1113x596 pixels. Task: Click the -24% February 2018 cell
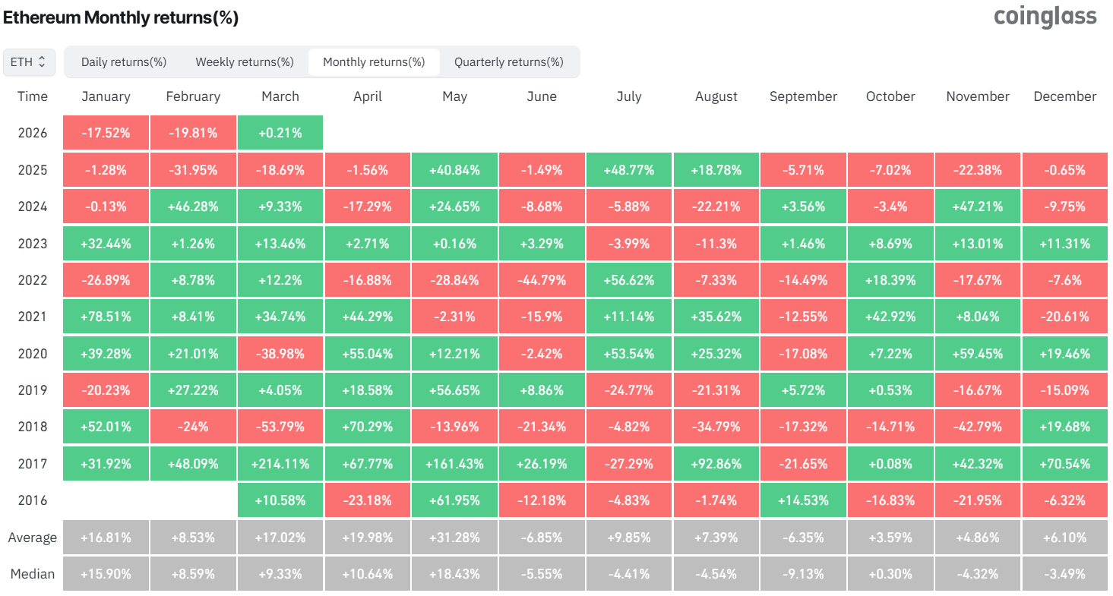pyautogui.click(x=193, y=427)
